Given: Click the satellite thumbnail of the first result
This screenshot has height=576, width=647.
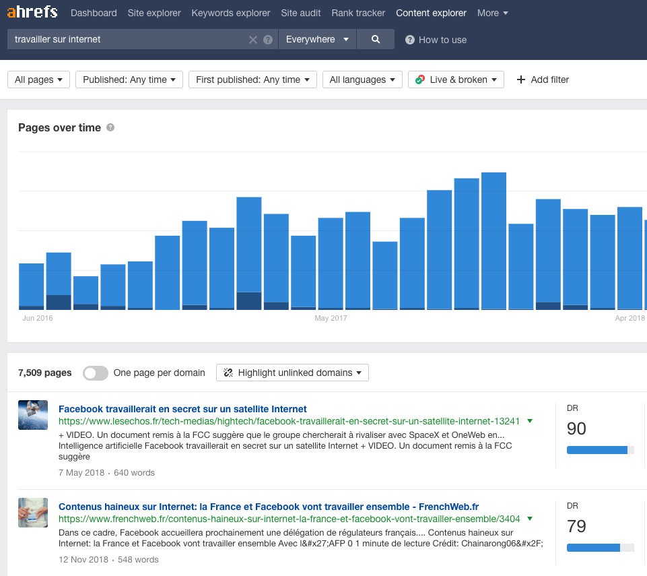Looking at the screenshot, I should point(33,415).
